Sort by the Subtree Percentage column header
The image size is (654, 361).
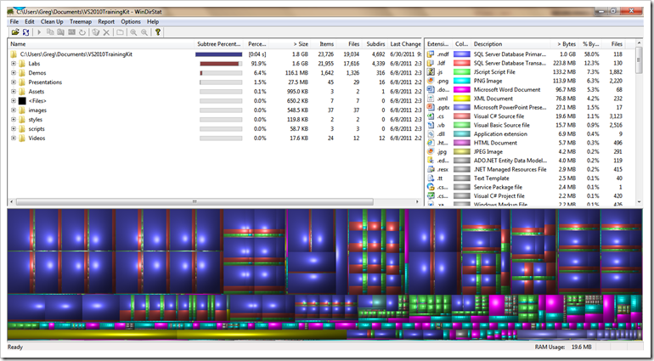pos(219,44)
